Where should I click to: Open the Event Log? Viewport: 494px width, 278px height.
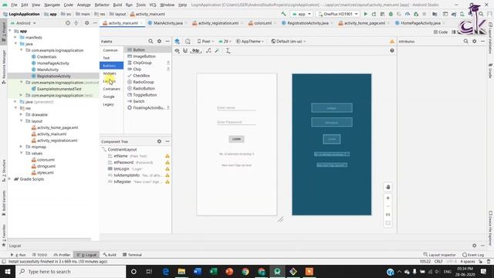point(473,255)
